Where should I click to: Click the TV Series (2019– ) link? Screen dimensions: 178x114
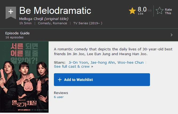pyautogui.click(x=88, y=23)
